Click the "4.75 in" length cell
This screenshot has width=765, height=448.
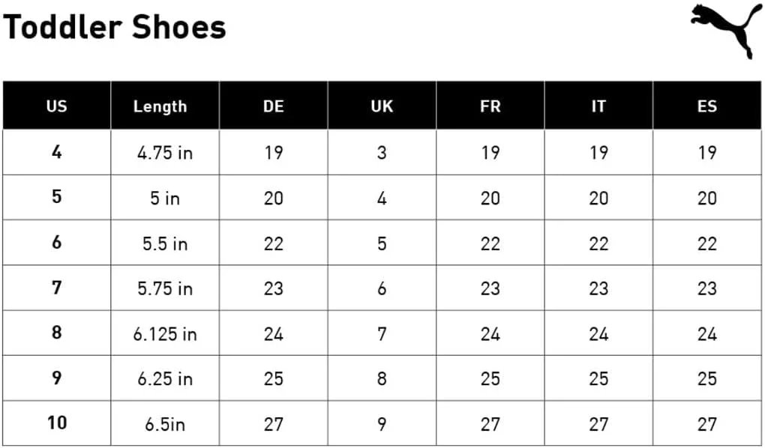(x=165, y=153)
